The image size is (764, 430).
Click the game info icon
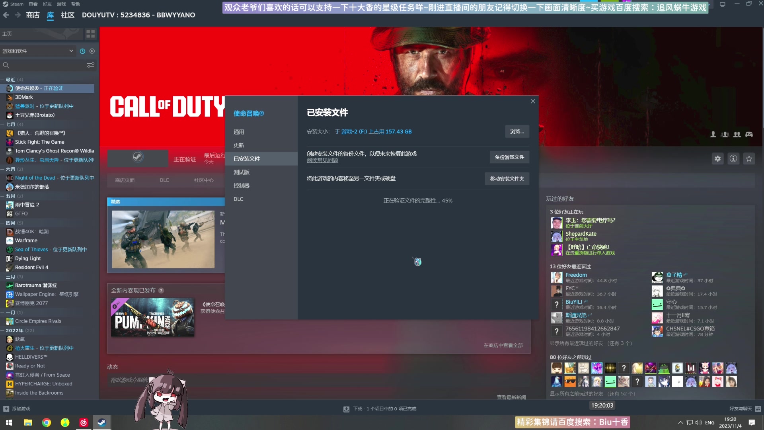[733, 159]
